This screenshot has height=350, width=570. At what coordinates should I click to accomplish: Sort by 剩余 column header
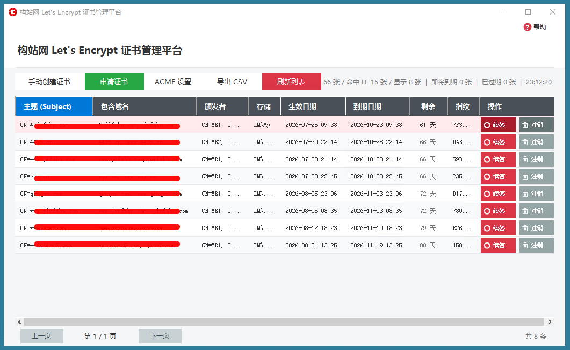(x=429, y=106)
